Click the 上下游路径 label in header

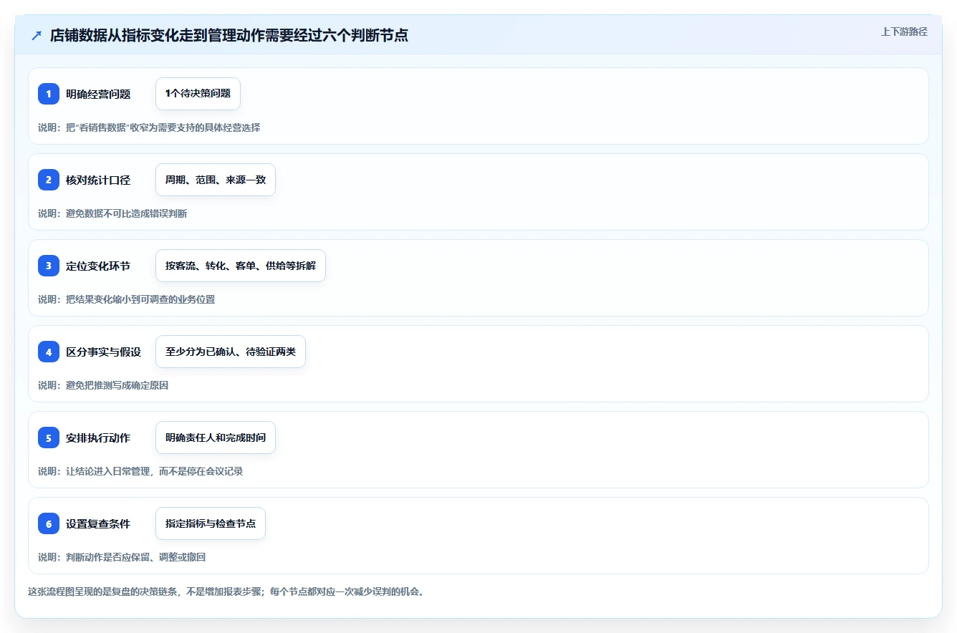pyautogui.click(x=904, y=32)
